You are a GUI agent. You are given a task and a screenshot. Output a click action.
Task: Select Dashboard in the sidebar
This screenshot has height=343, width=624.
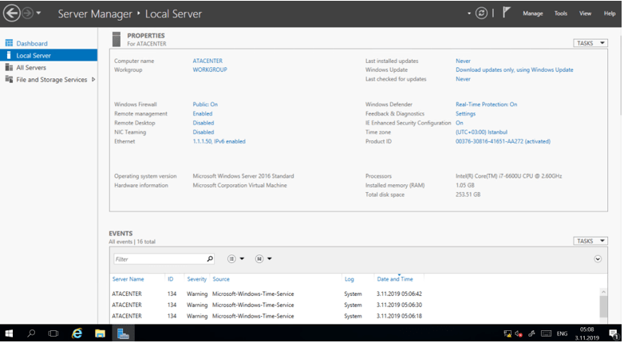tap(32, 43)
